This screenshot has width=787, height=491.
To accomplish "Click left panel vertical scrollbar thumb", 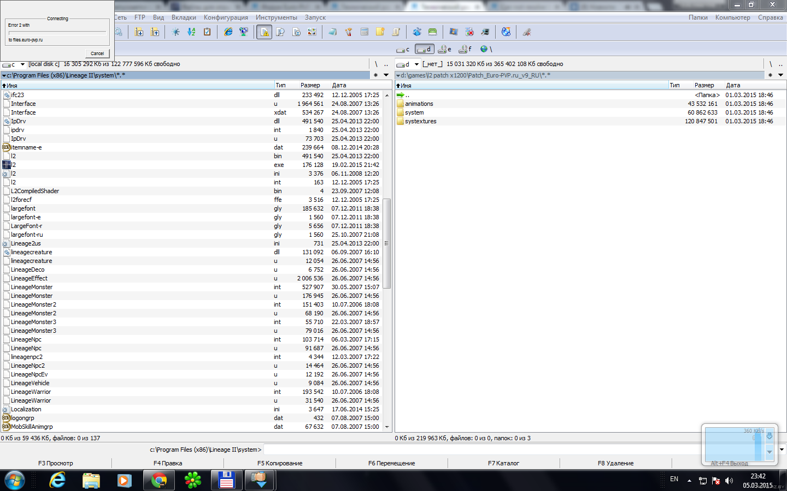I will [x=387, y=243].
